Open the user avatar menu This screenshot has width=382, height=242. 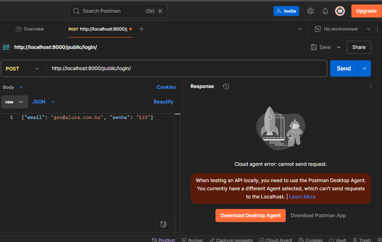click(x=340, y=11)
